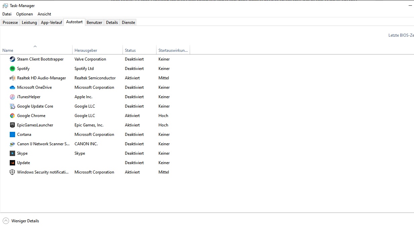Click the Realtek HD Audio-Manager speaker icon

coord(12,78)
